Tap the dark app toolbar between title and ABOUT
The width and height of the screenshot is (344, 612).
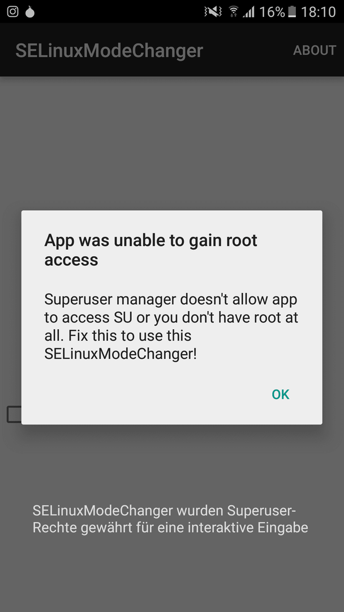[x=248, y=50]
